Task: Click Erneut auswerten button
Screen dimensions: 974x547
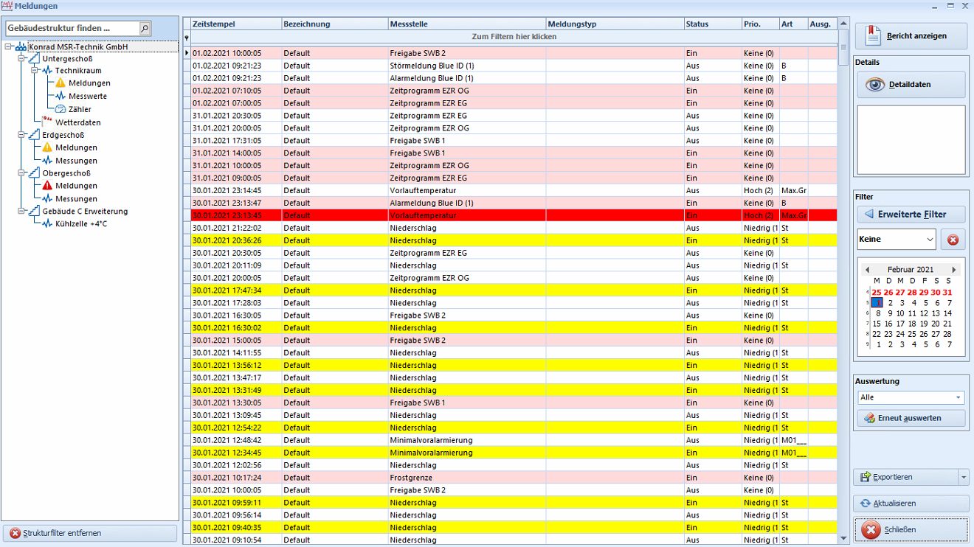Action: point(911,418)
